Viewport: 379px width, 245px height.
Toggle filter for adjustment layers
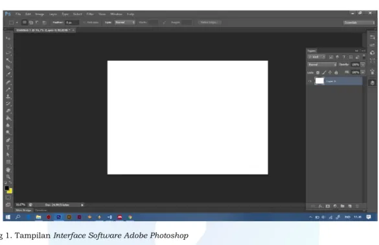338,57
